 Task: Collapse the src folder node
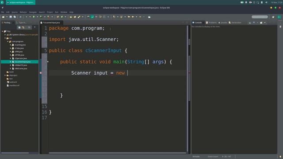tap(5, 38)
